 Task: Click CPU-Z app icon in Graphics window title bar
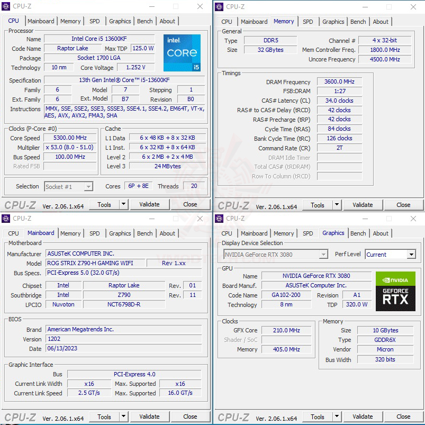click(219, 219)
